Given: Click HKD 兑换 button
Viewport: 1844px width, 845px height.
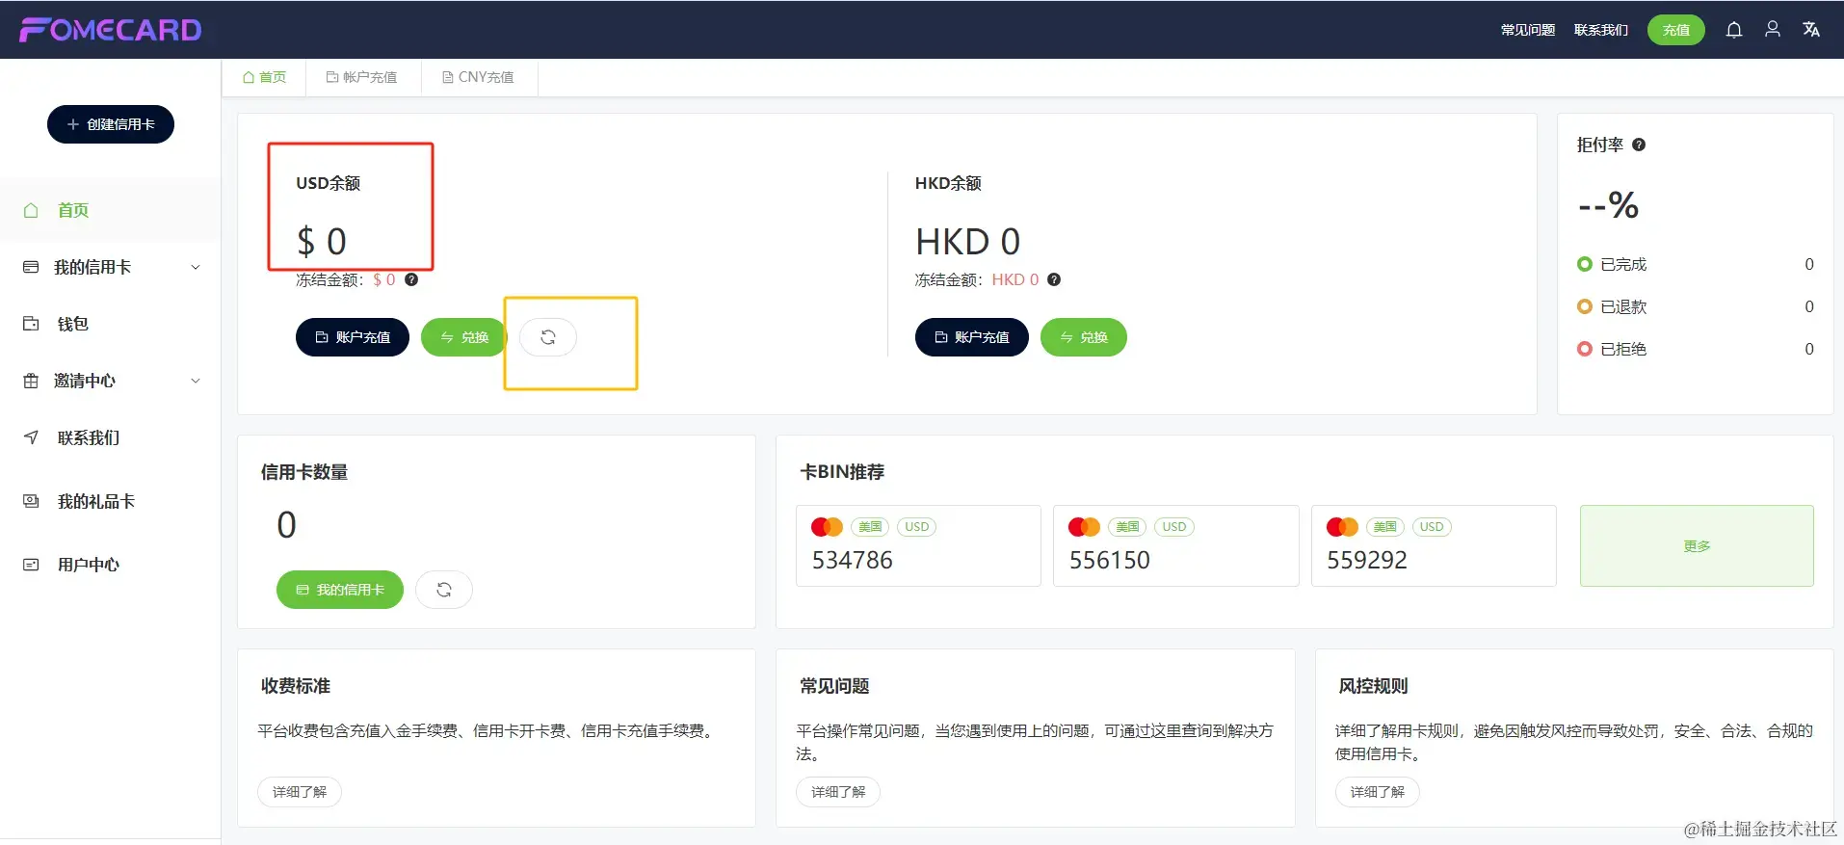Looking at the screenshot, I should point(1084,337).
